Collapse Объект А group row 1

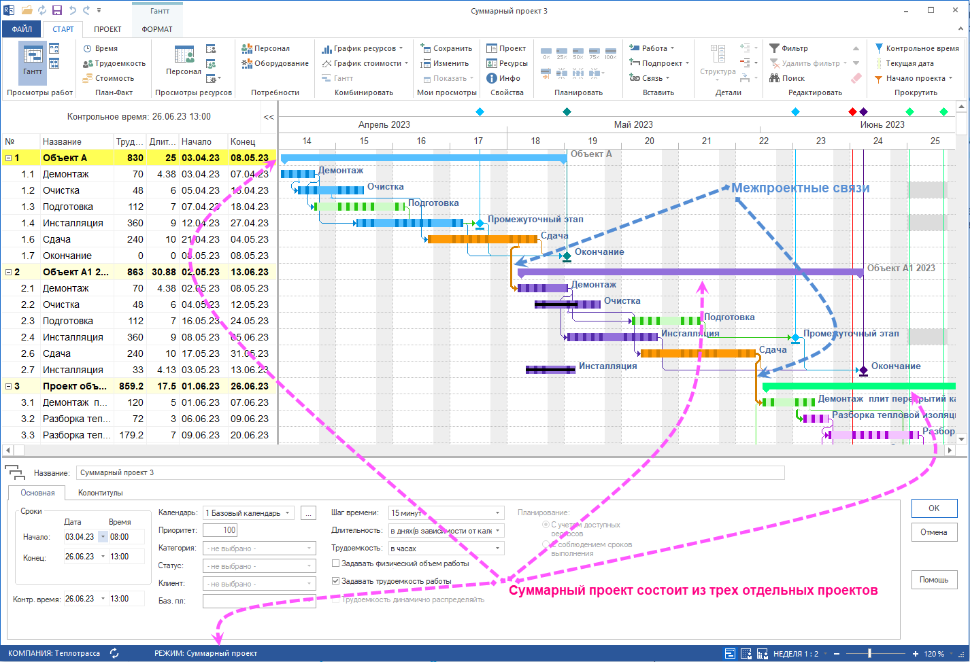click(x=8, y=158)
